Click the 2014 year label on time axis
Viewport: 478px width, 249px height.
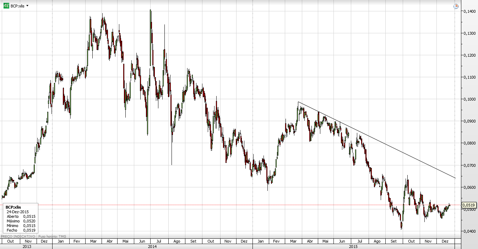[x=152, y=246]
